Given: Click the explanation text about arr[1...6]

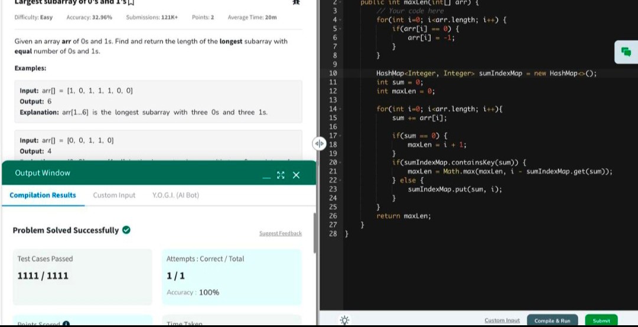Looking at the screenshot, I should click(x=144, y=112).
